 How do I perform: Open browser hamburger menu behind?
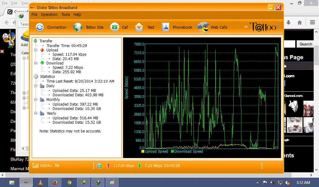point(312,22)
